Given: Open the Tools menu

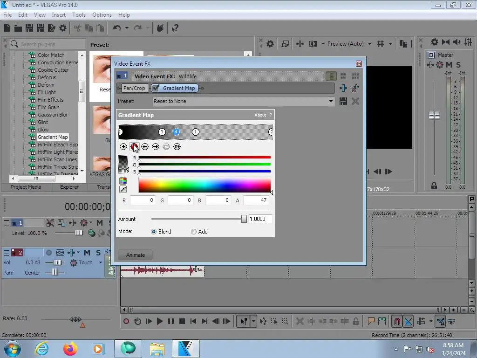Looking at the screenshot, I should 79,15.
